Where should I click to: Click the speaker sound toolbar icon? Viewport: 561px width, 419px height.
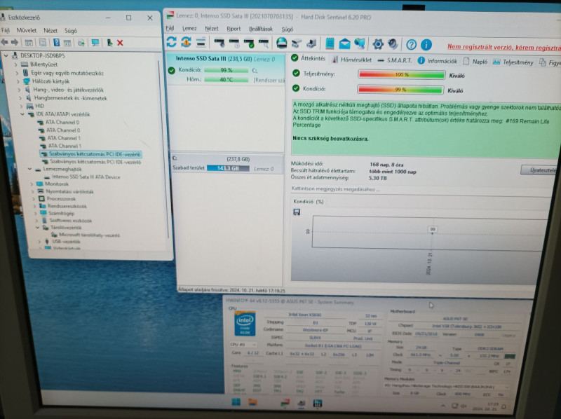point(393,44)
